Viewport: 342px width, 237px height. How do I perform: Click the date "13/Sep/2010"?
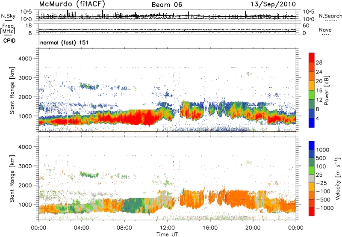click(273, 4)
